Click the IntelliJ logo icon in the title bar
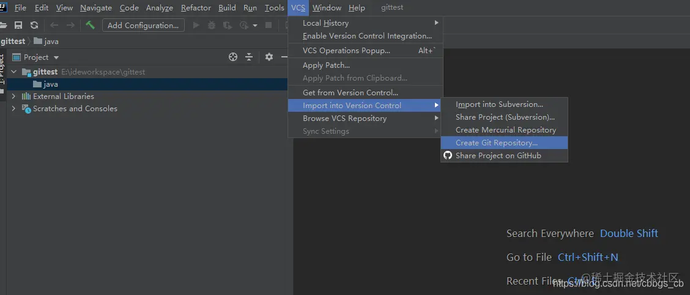The height and width of the screenshot is (295, 690). point(4,7)
